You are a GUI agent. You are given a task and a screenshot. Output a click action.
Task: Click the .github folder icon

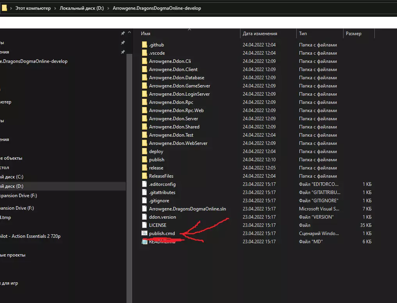144,45
